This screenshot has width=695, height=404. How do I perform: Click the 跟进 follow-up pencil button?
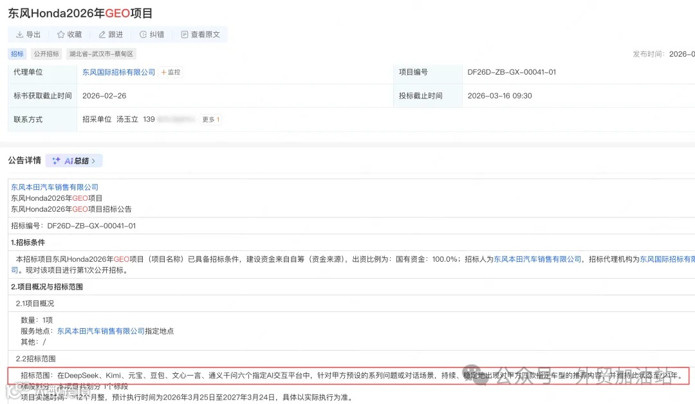(111, 35)
